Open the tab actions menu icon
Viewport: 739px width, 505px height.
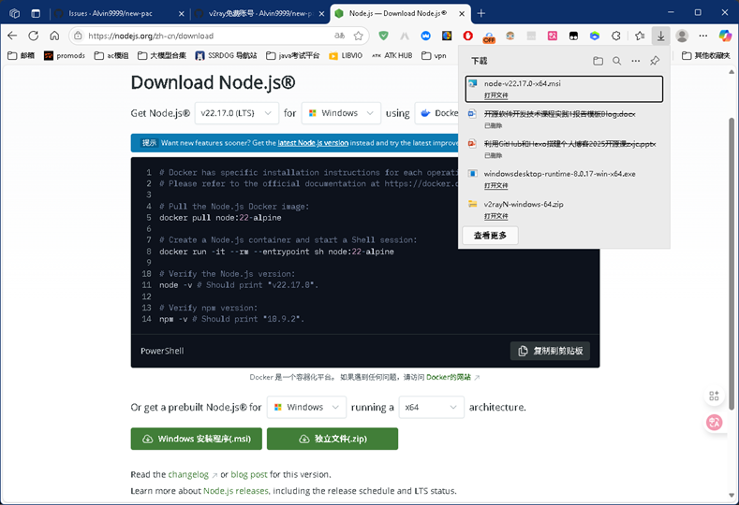(x=36, y=13)
